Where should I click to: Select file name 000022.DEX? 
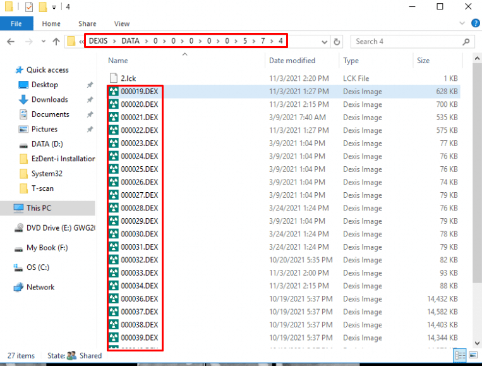pyautogui.click(x=139, y=130)
